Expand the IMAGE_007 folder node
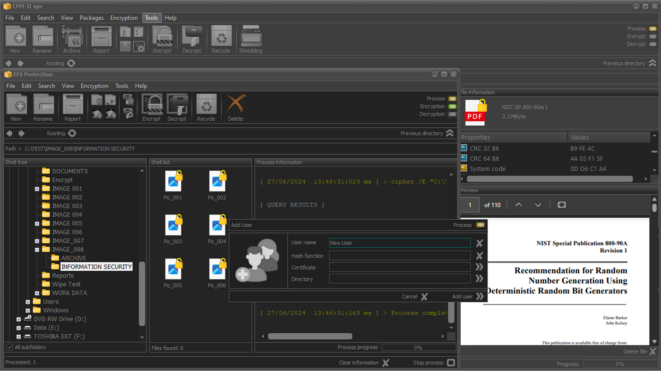The width and height of the screenshot is (661, 371). point(37,241)
